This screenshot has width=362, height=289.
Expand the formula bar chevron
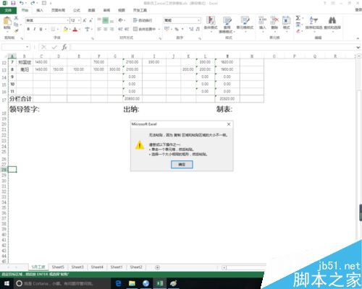(x=358, y=47)
